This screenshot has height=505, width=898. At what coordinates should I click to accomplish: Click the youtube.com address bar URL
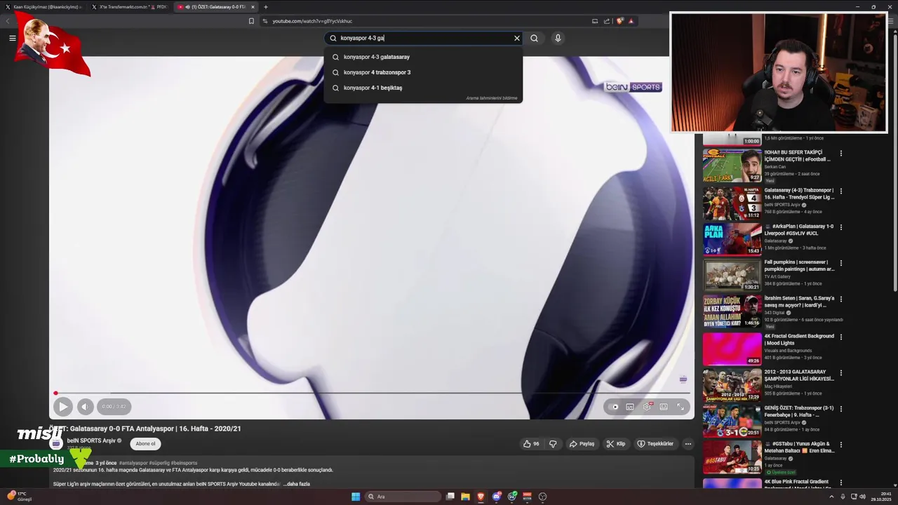(312, 21)
